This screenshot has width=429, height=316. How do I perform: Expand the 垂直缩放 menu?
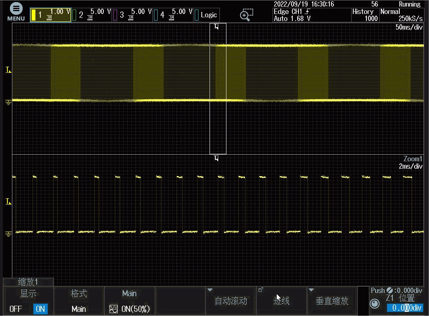click(x=332, y=301)
